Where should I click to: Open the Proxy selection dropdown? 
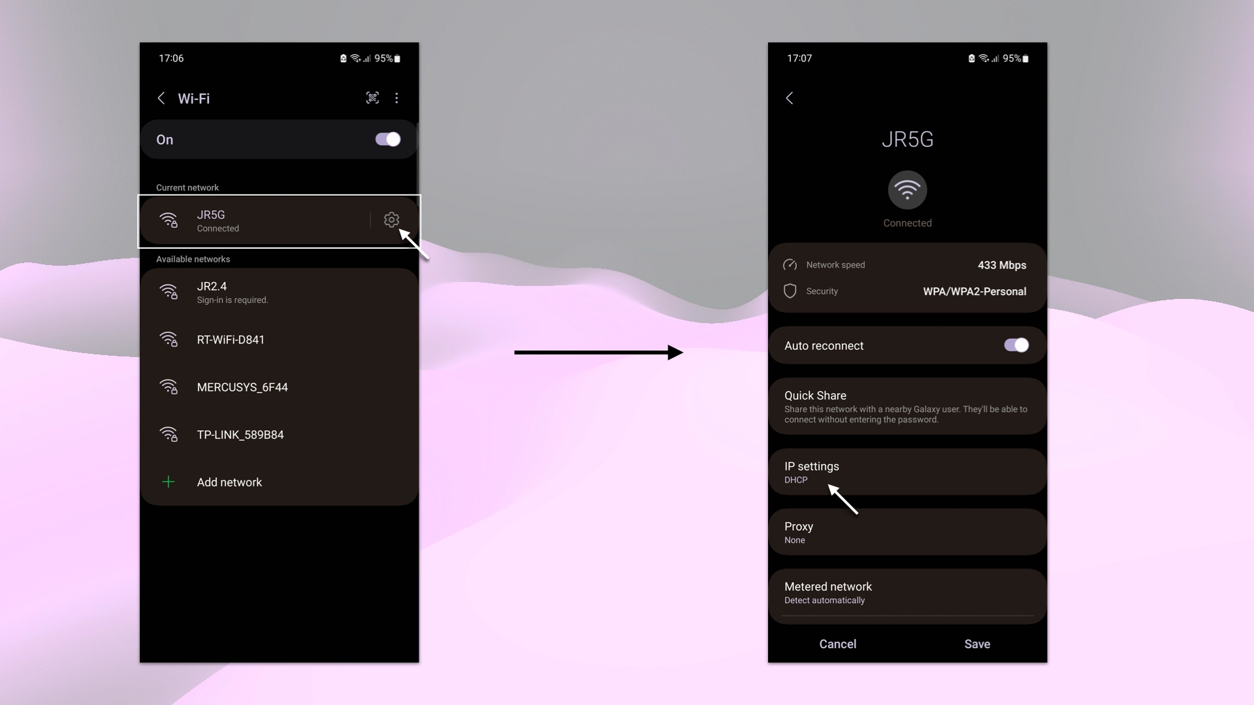(907, 531)
